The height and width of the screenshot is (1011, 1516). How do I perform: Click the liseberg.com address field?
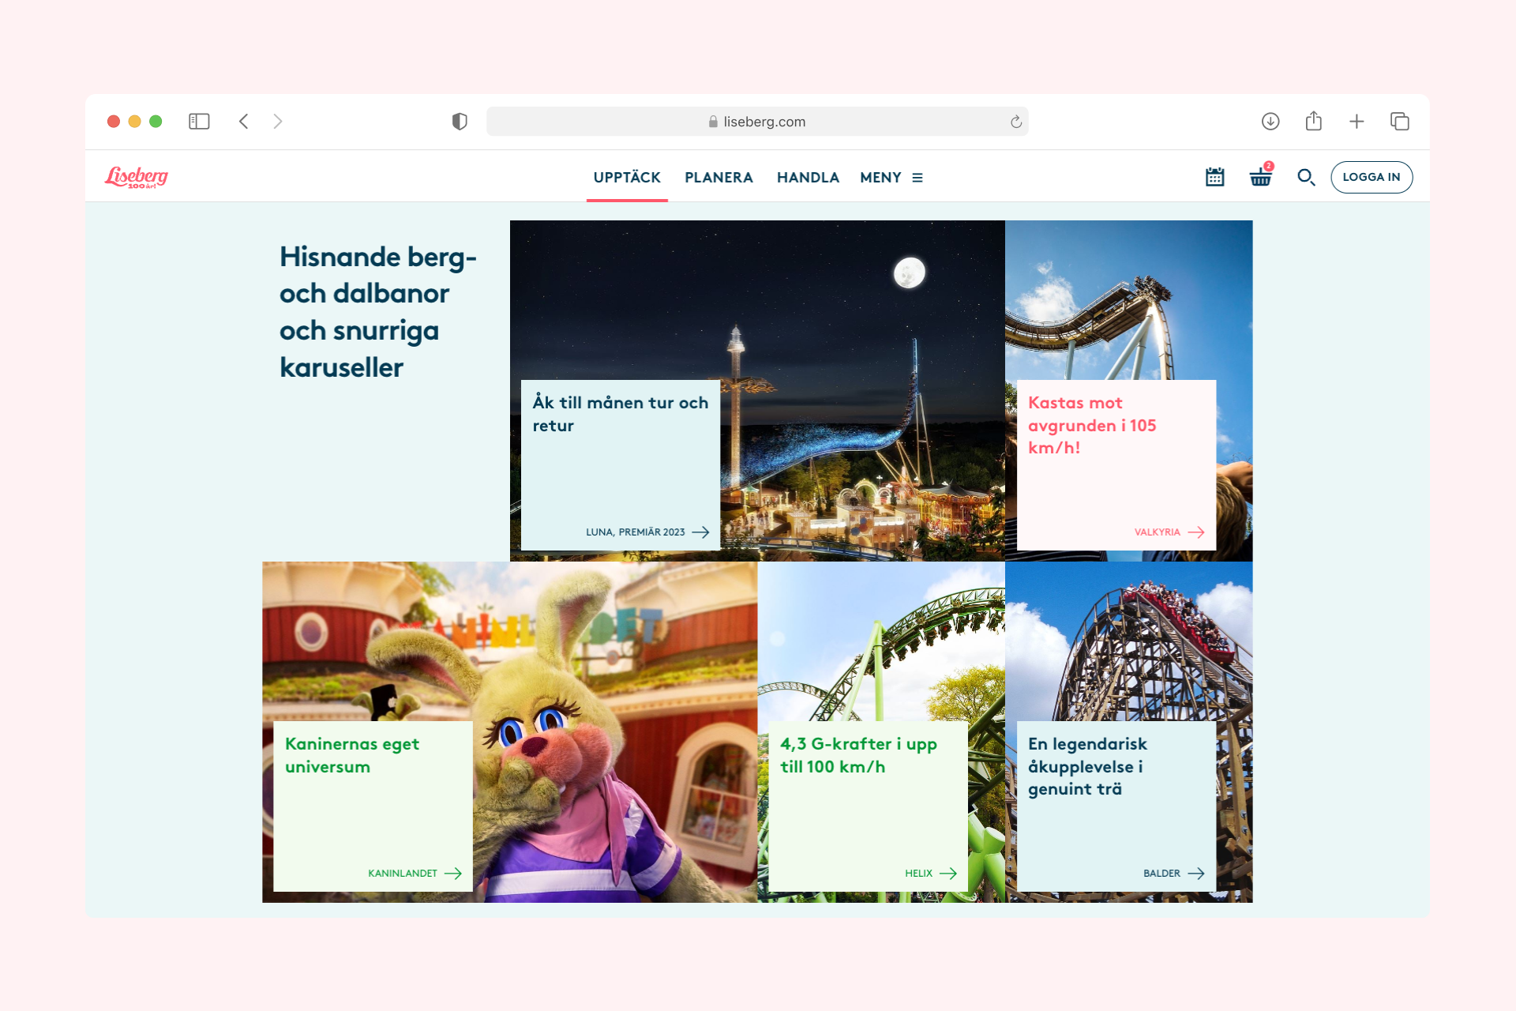pos(756,122)
